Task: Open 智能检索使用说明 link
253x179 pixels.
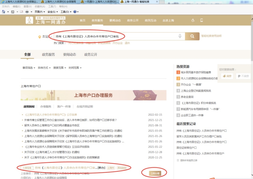Action: 211,36
